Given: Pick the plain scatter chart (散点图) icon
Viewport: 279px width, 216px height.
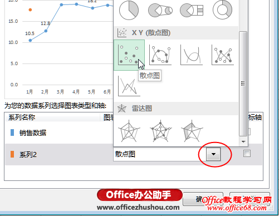Looking at the screenshot, I should tap(129, 55).
